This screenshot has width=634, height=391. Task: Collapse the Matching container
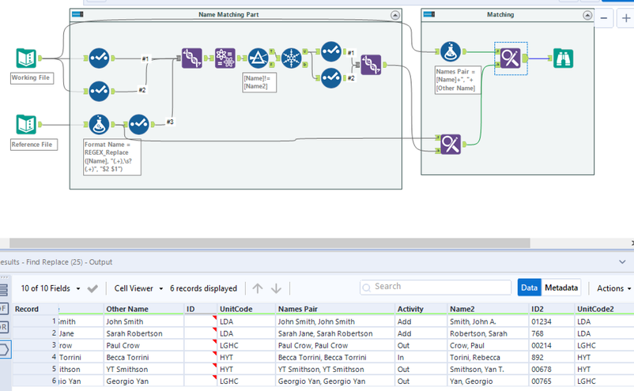pos(587,15)
